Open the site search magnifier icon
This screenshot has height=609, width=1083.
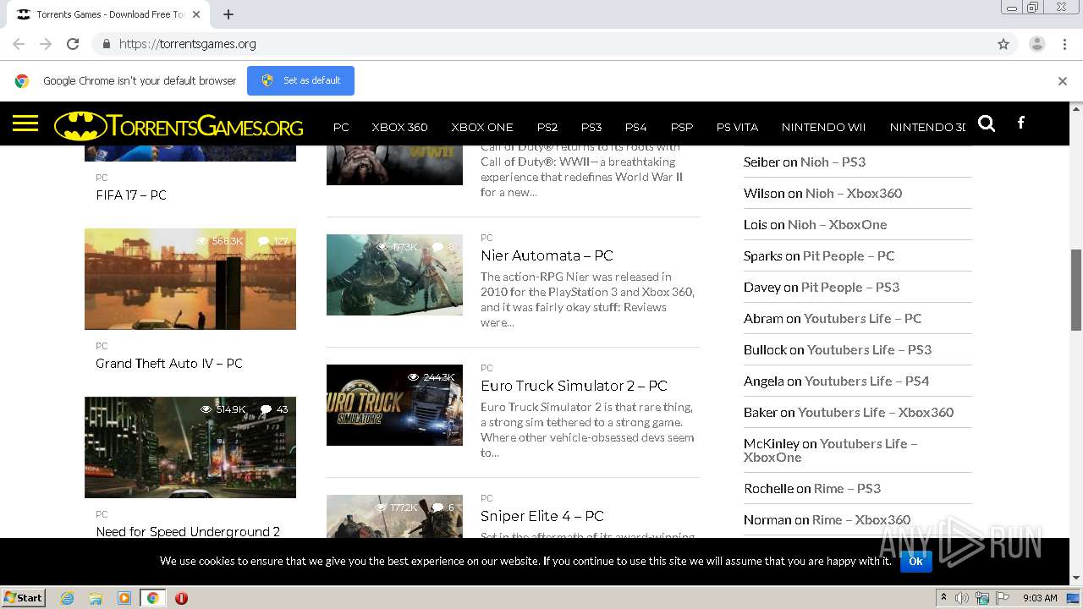pyautogui.click(x=987, y=123)
